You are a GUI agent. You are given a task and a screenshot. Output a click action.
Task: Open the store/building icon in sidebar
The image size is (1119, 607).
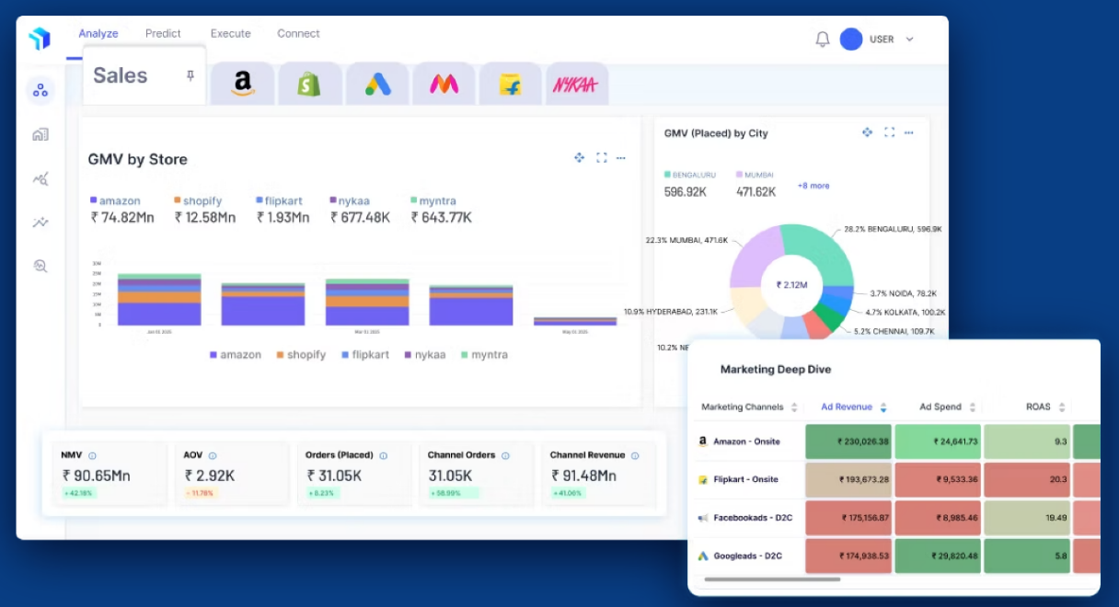40,134
